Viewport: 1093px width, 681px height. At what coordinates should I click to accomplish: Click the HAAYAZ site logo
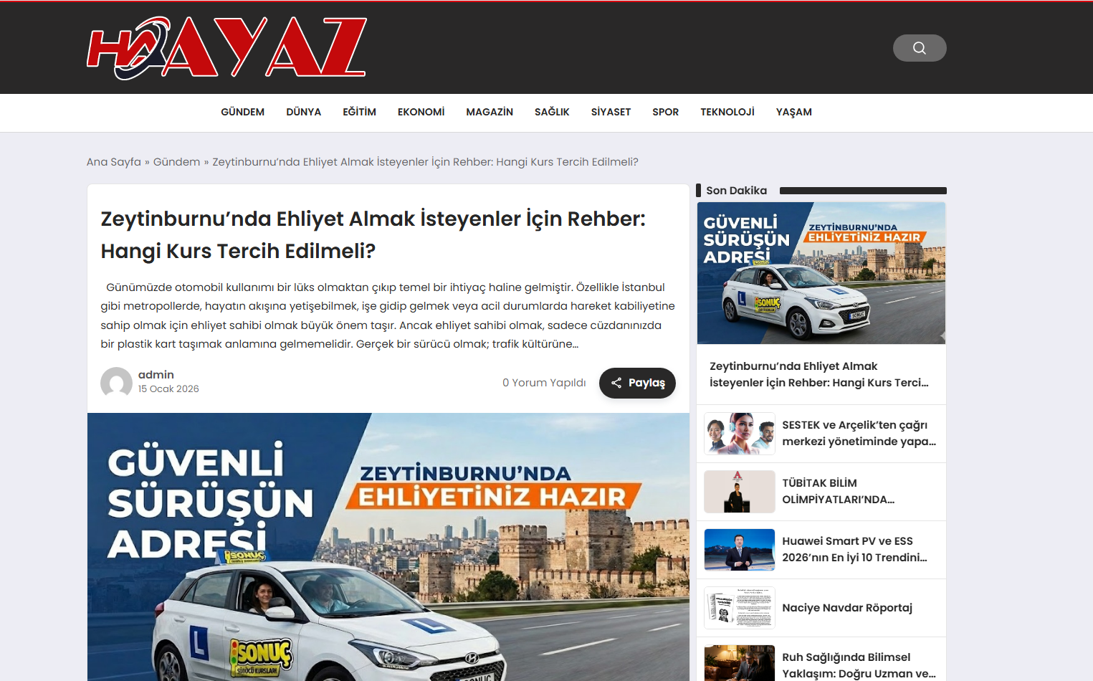(226, 48)
